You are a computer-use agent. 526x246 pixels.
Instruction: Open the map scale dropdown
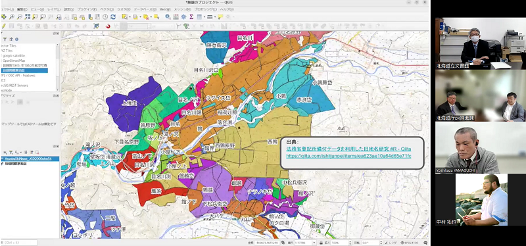[x=314, y=243]
